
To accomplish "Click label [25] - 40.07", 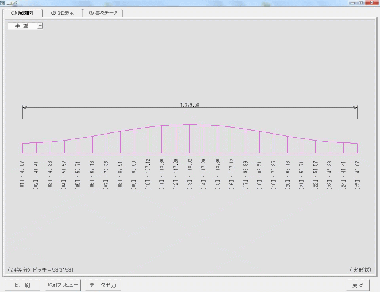I will 357,176.
